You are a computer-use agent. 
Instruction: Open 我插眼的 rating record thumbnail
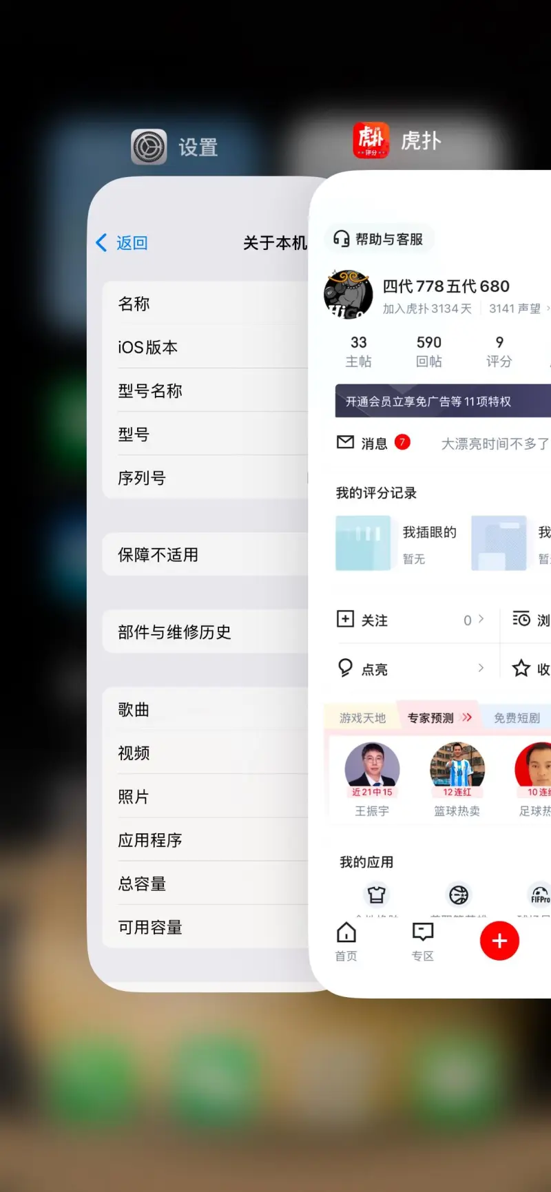pyautogui.click(x=363, y=543)
